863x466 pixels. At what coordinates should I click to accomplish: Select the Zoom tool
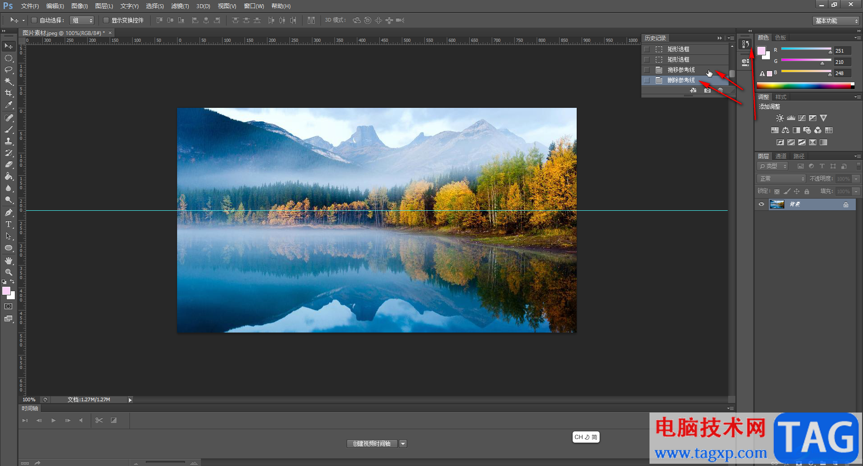9,272
